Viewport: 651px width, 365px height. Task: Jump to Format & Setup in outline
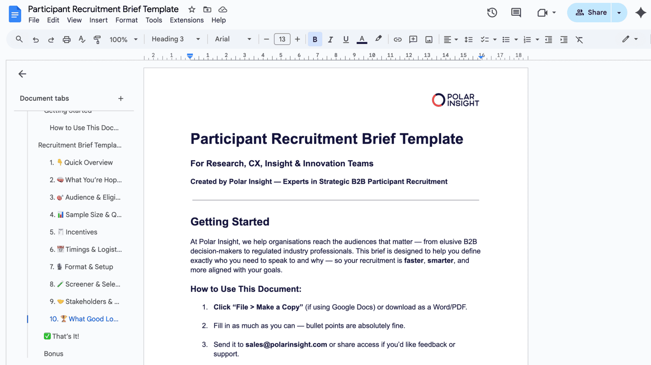(81, 267)
